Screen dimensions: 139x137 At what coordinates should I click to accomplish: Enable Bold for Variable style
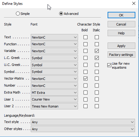click(x=85, y=51)
